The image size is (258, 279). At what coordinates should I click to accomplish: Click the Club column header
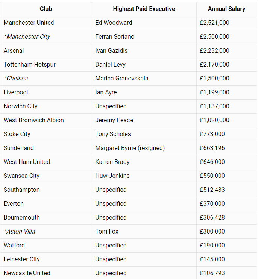click(x=46, y=9)
